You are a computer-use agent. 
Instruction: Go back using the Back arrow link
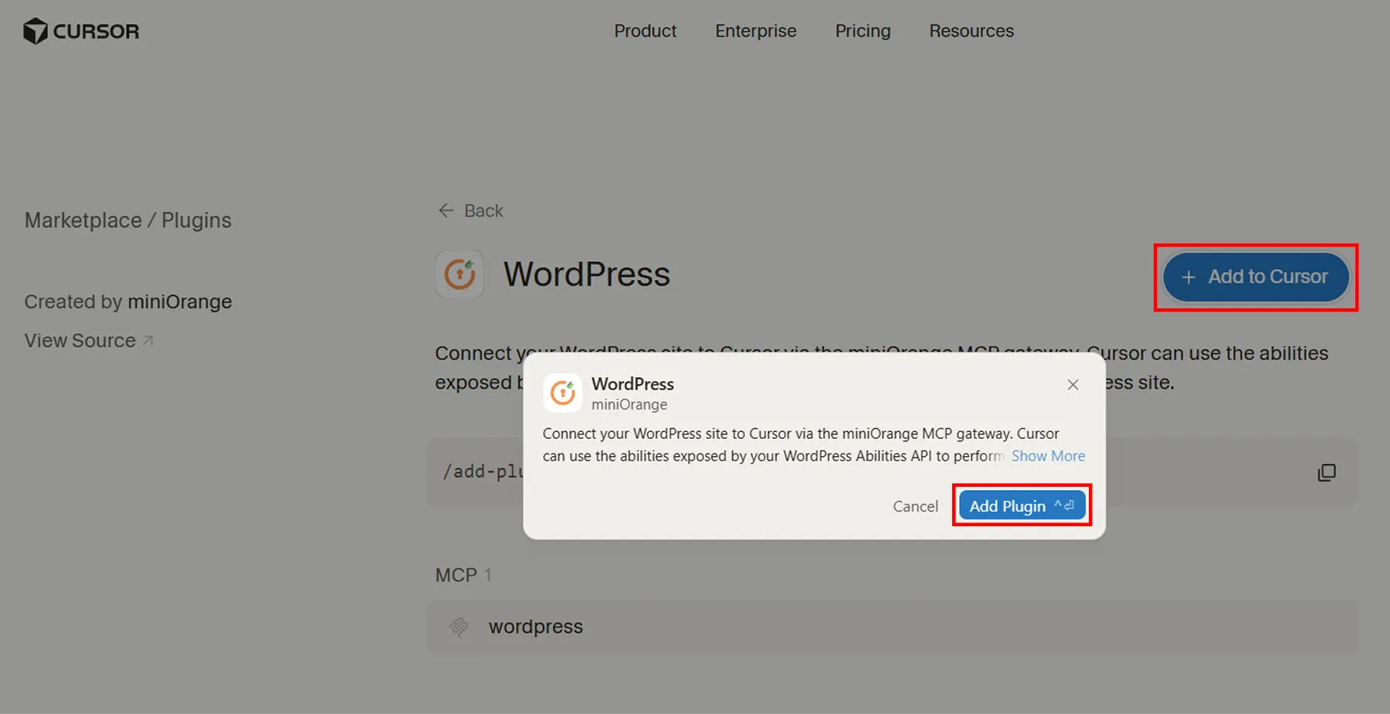tap(470, 211)
